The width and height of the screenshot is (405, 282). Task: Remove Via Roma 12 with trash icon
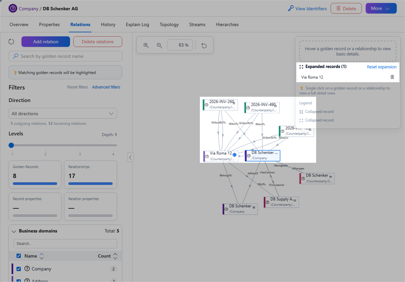click(392, 77)
